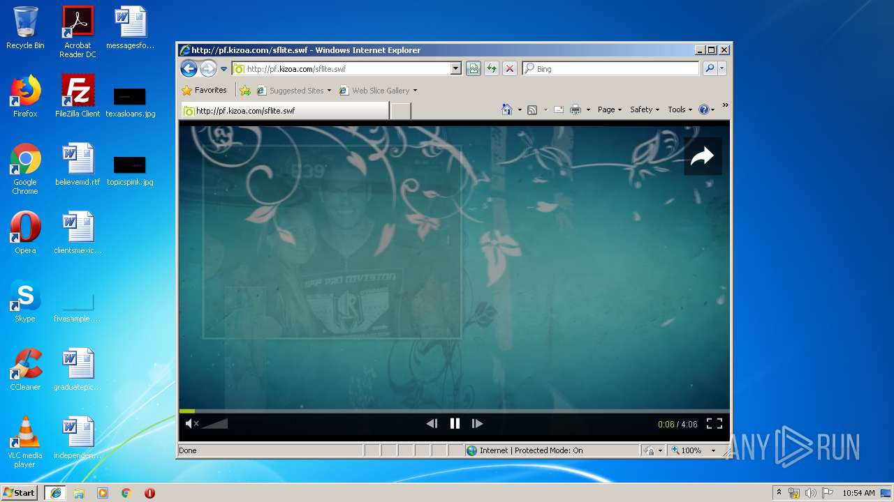The image size is (894, 502).
Task: Open the Safety menu
Action: pyautogui.click(x=644, y=109)
